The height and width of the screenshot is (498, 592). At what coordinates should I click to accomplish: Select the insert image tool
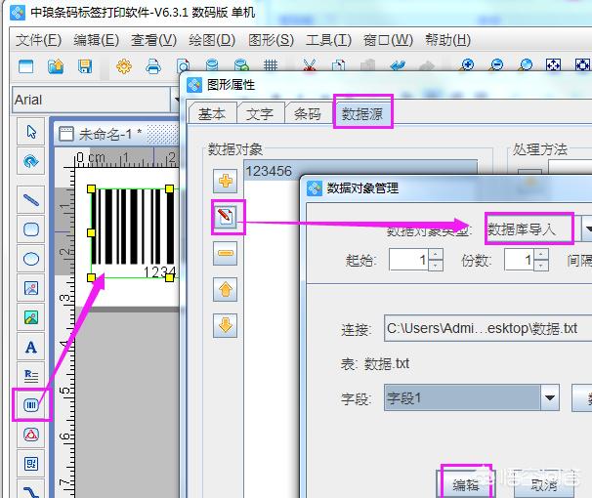[31, 288]
